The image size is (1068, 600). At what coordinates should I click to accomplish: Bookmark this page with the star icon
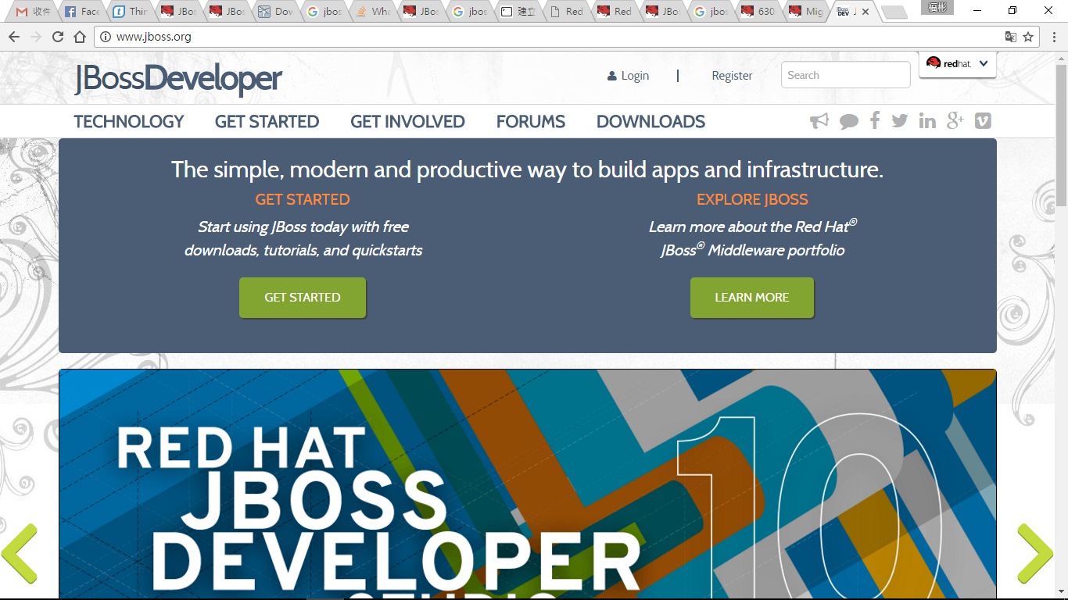tap(1028, 37)
